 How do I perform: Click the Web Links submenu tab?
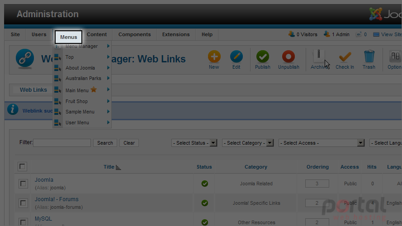point(33,90)
